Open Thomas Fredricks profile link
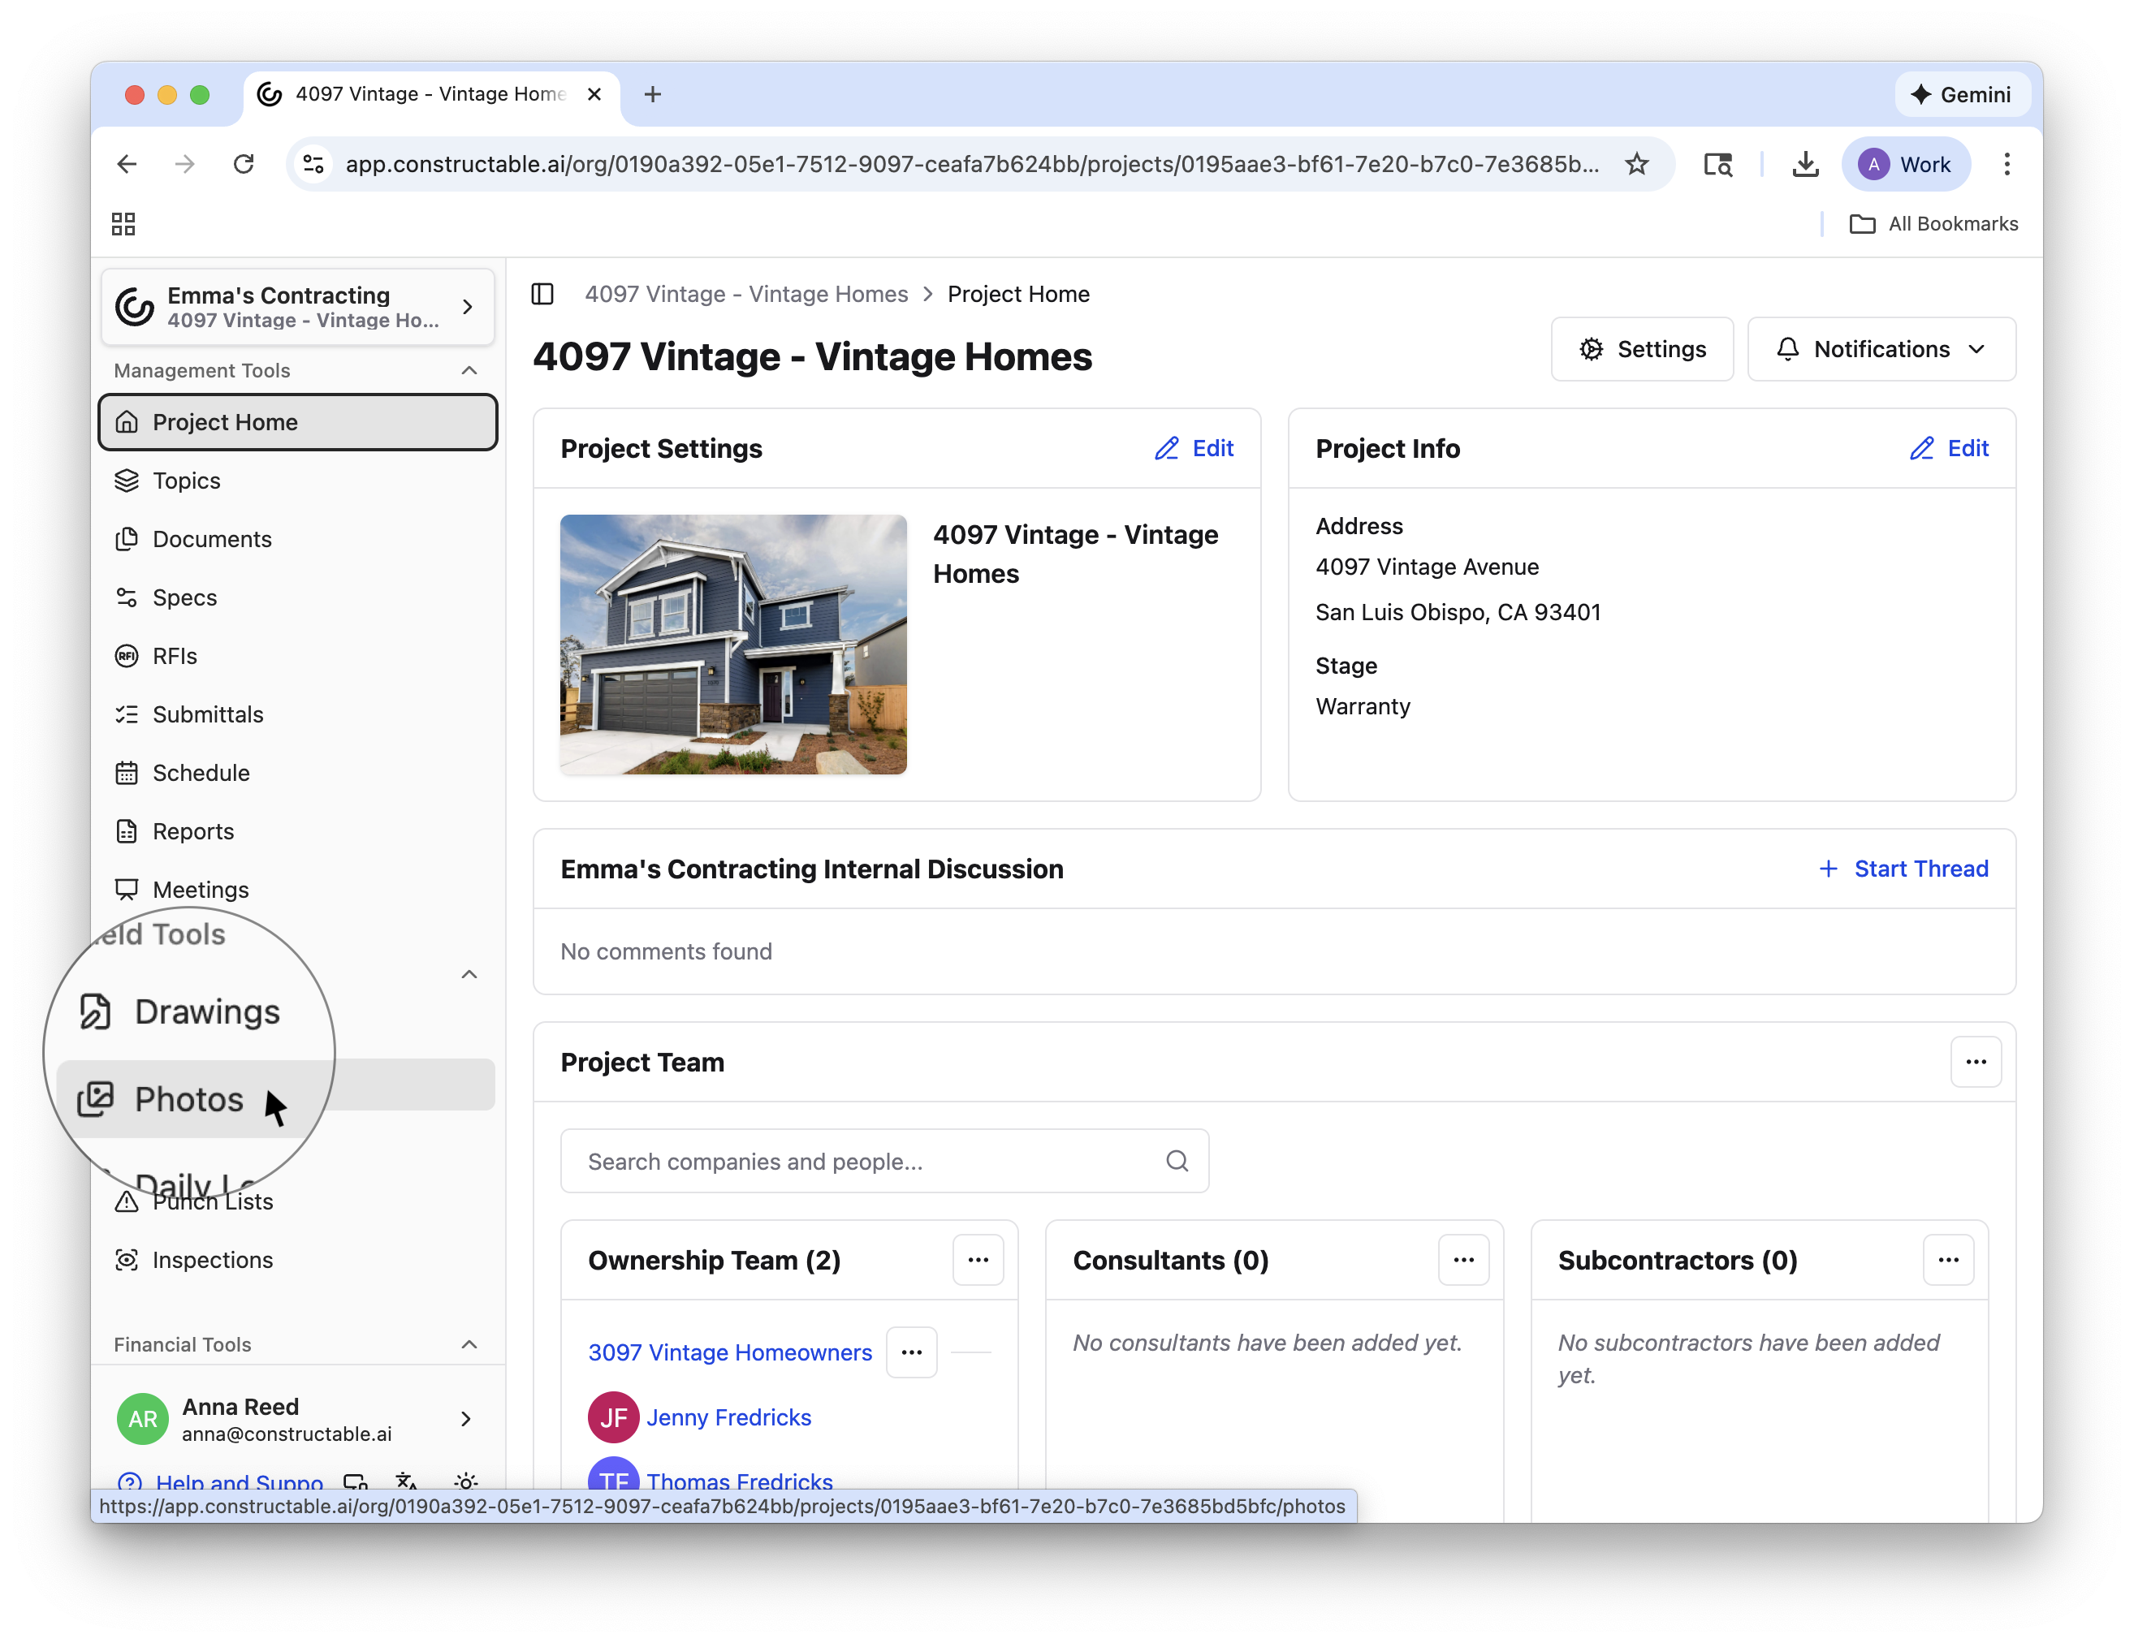The width and height of the screenshot is (2134, 1643). (740, 1480)
